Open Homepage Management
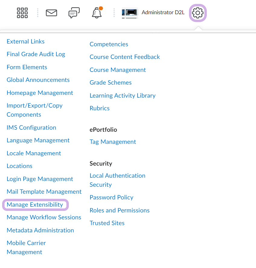The width and height of the screenshot is (256, 268). point(40,93)
